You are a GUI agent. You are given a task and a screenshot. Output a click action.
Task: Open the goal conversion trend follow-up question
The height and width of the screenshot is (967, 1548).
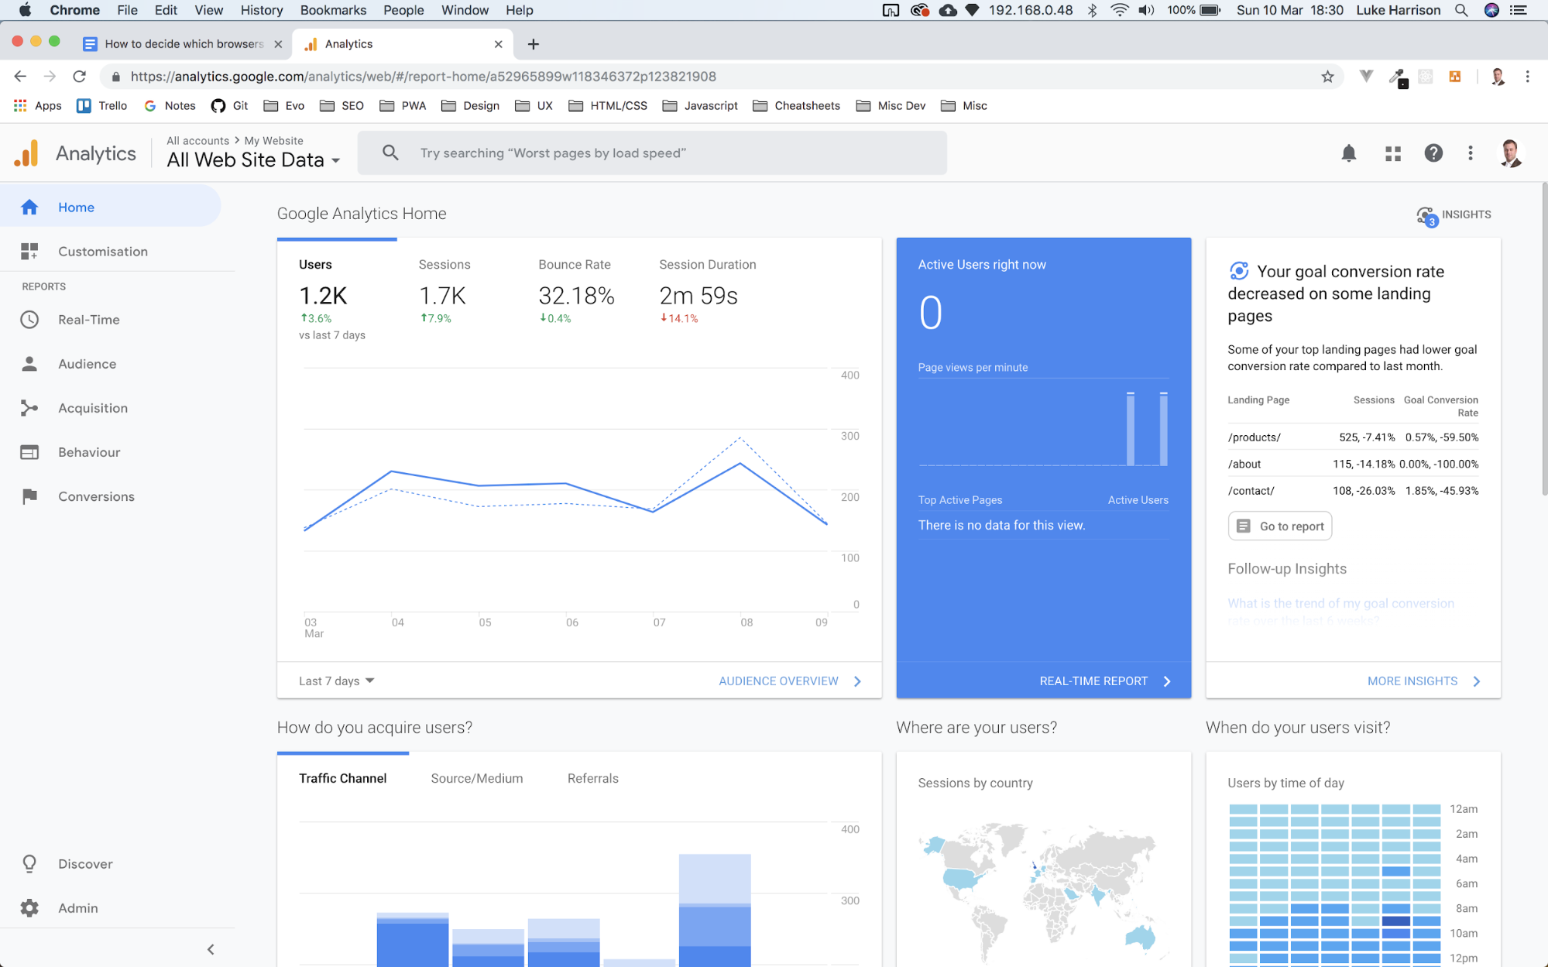point(1340,611)
